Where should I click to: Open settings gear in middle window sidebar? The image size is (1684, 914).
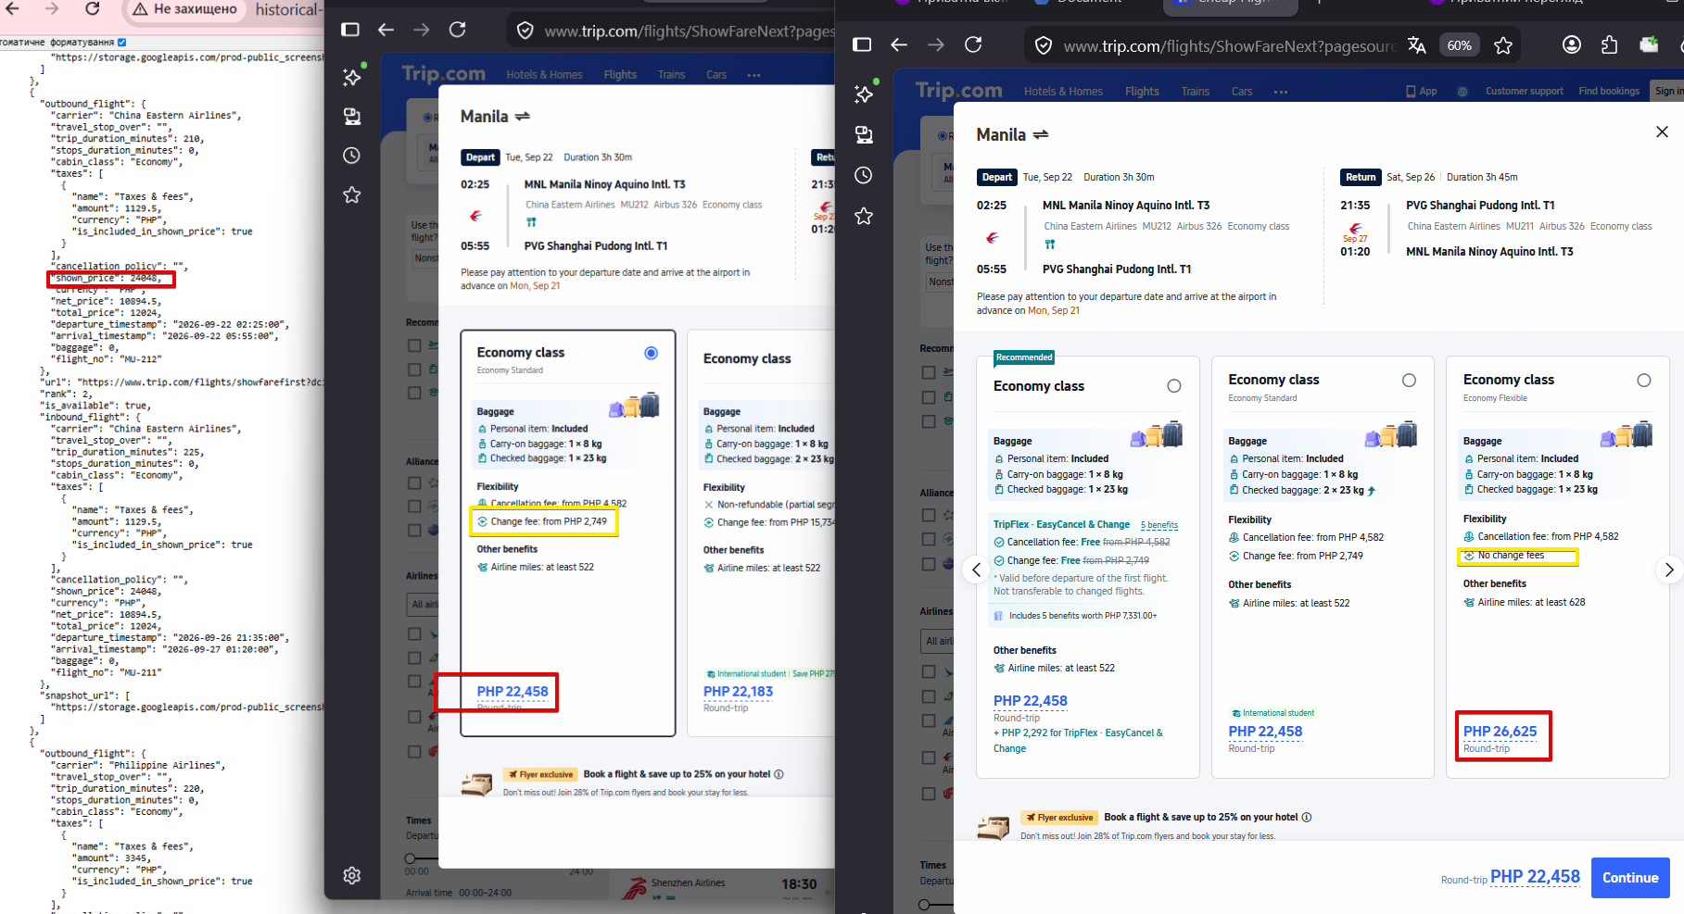pyautogui.click(x=351, y=875)
